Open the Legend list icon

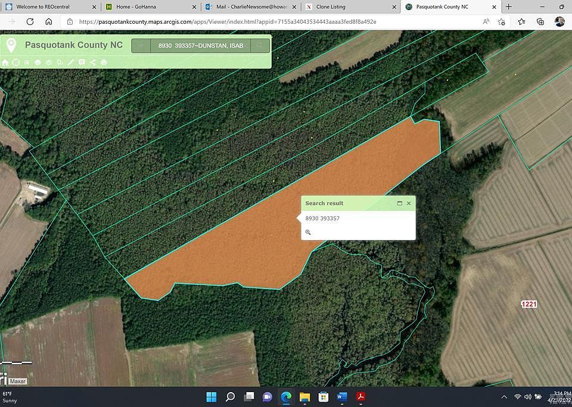click(27, 62)
